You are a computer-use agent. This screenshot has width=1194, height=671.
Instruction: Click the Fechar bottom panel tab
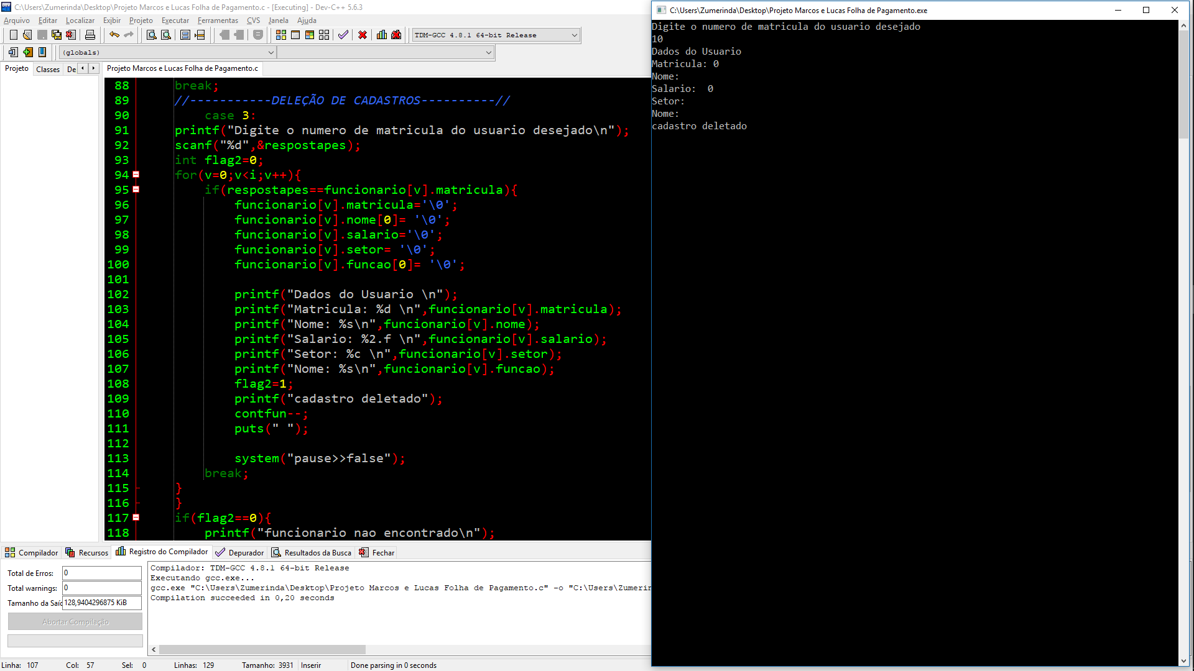[377, 552]
